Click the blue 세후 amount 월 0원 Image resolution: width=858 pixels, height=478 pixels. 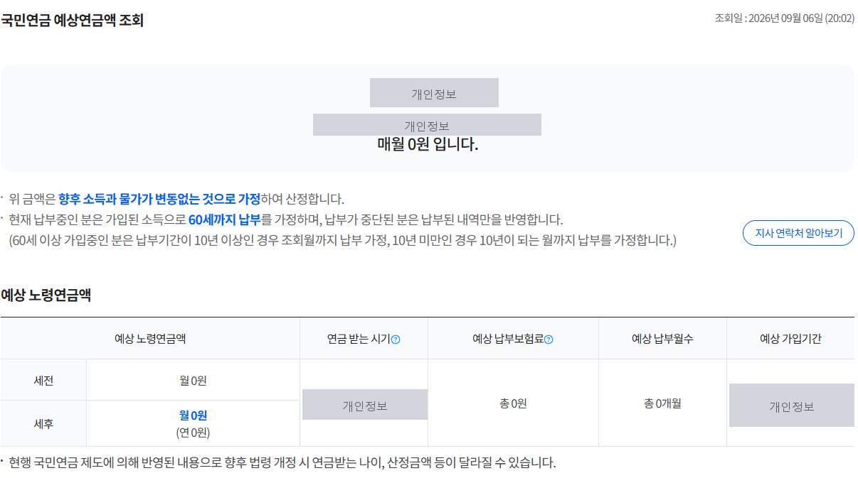(193, 415)
